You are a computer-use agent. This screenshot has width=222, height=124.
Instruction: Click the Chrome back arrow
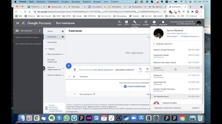click(16, 12)
